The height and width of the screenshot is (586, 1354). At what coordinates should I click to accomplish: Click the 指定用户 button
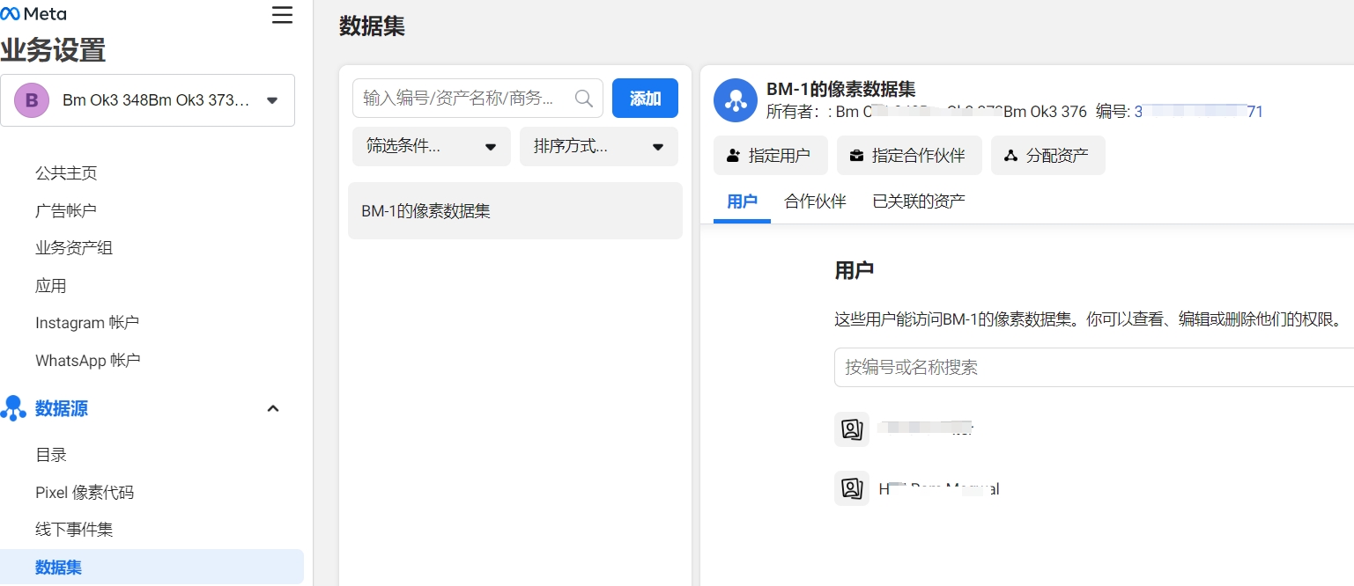[771, 156]
